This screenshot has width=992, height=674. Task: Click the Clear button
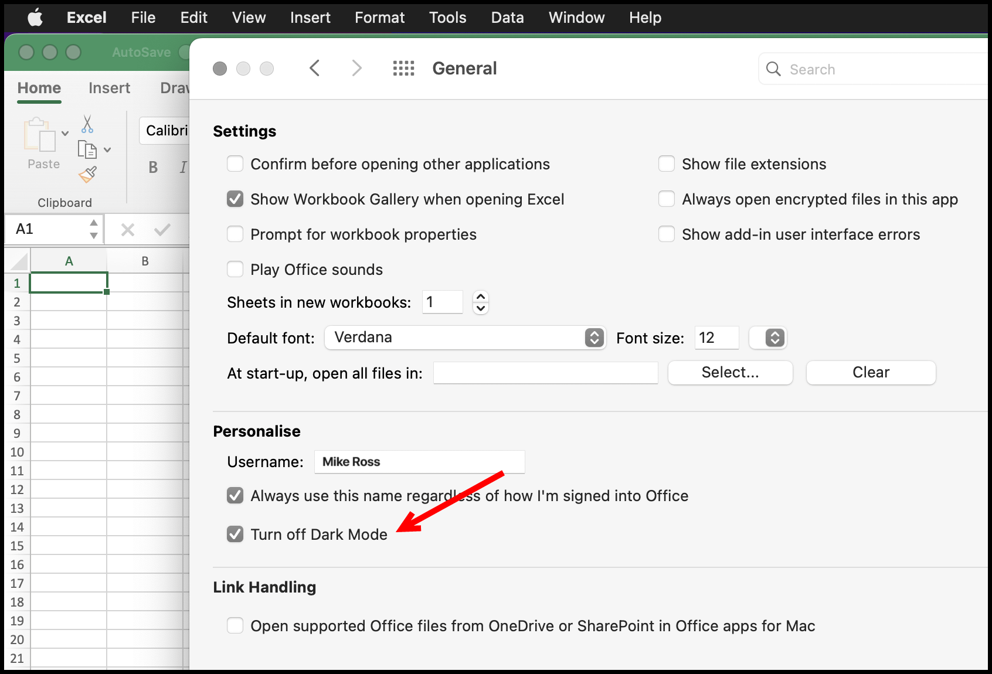click(x=871, y=372)
